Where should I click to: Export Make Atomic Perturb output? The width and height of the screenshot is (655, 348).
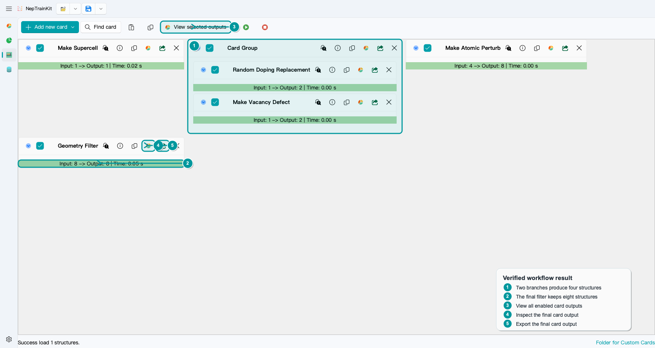565,48
